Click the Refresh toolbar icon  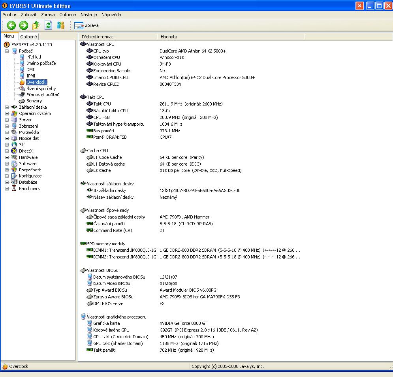point(48,25)
